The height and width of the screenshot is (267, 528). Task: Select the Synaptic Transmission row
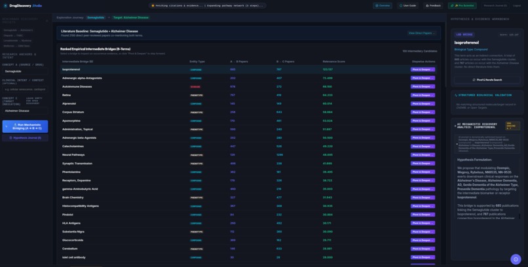point(248,164)
